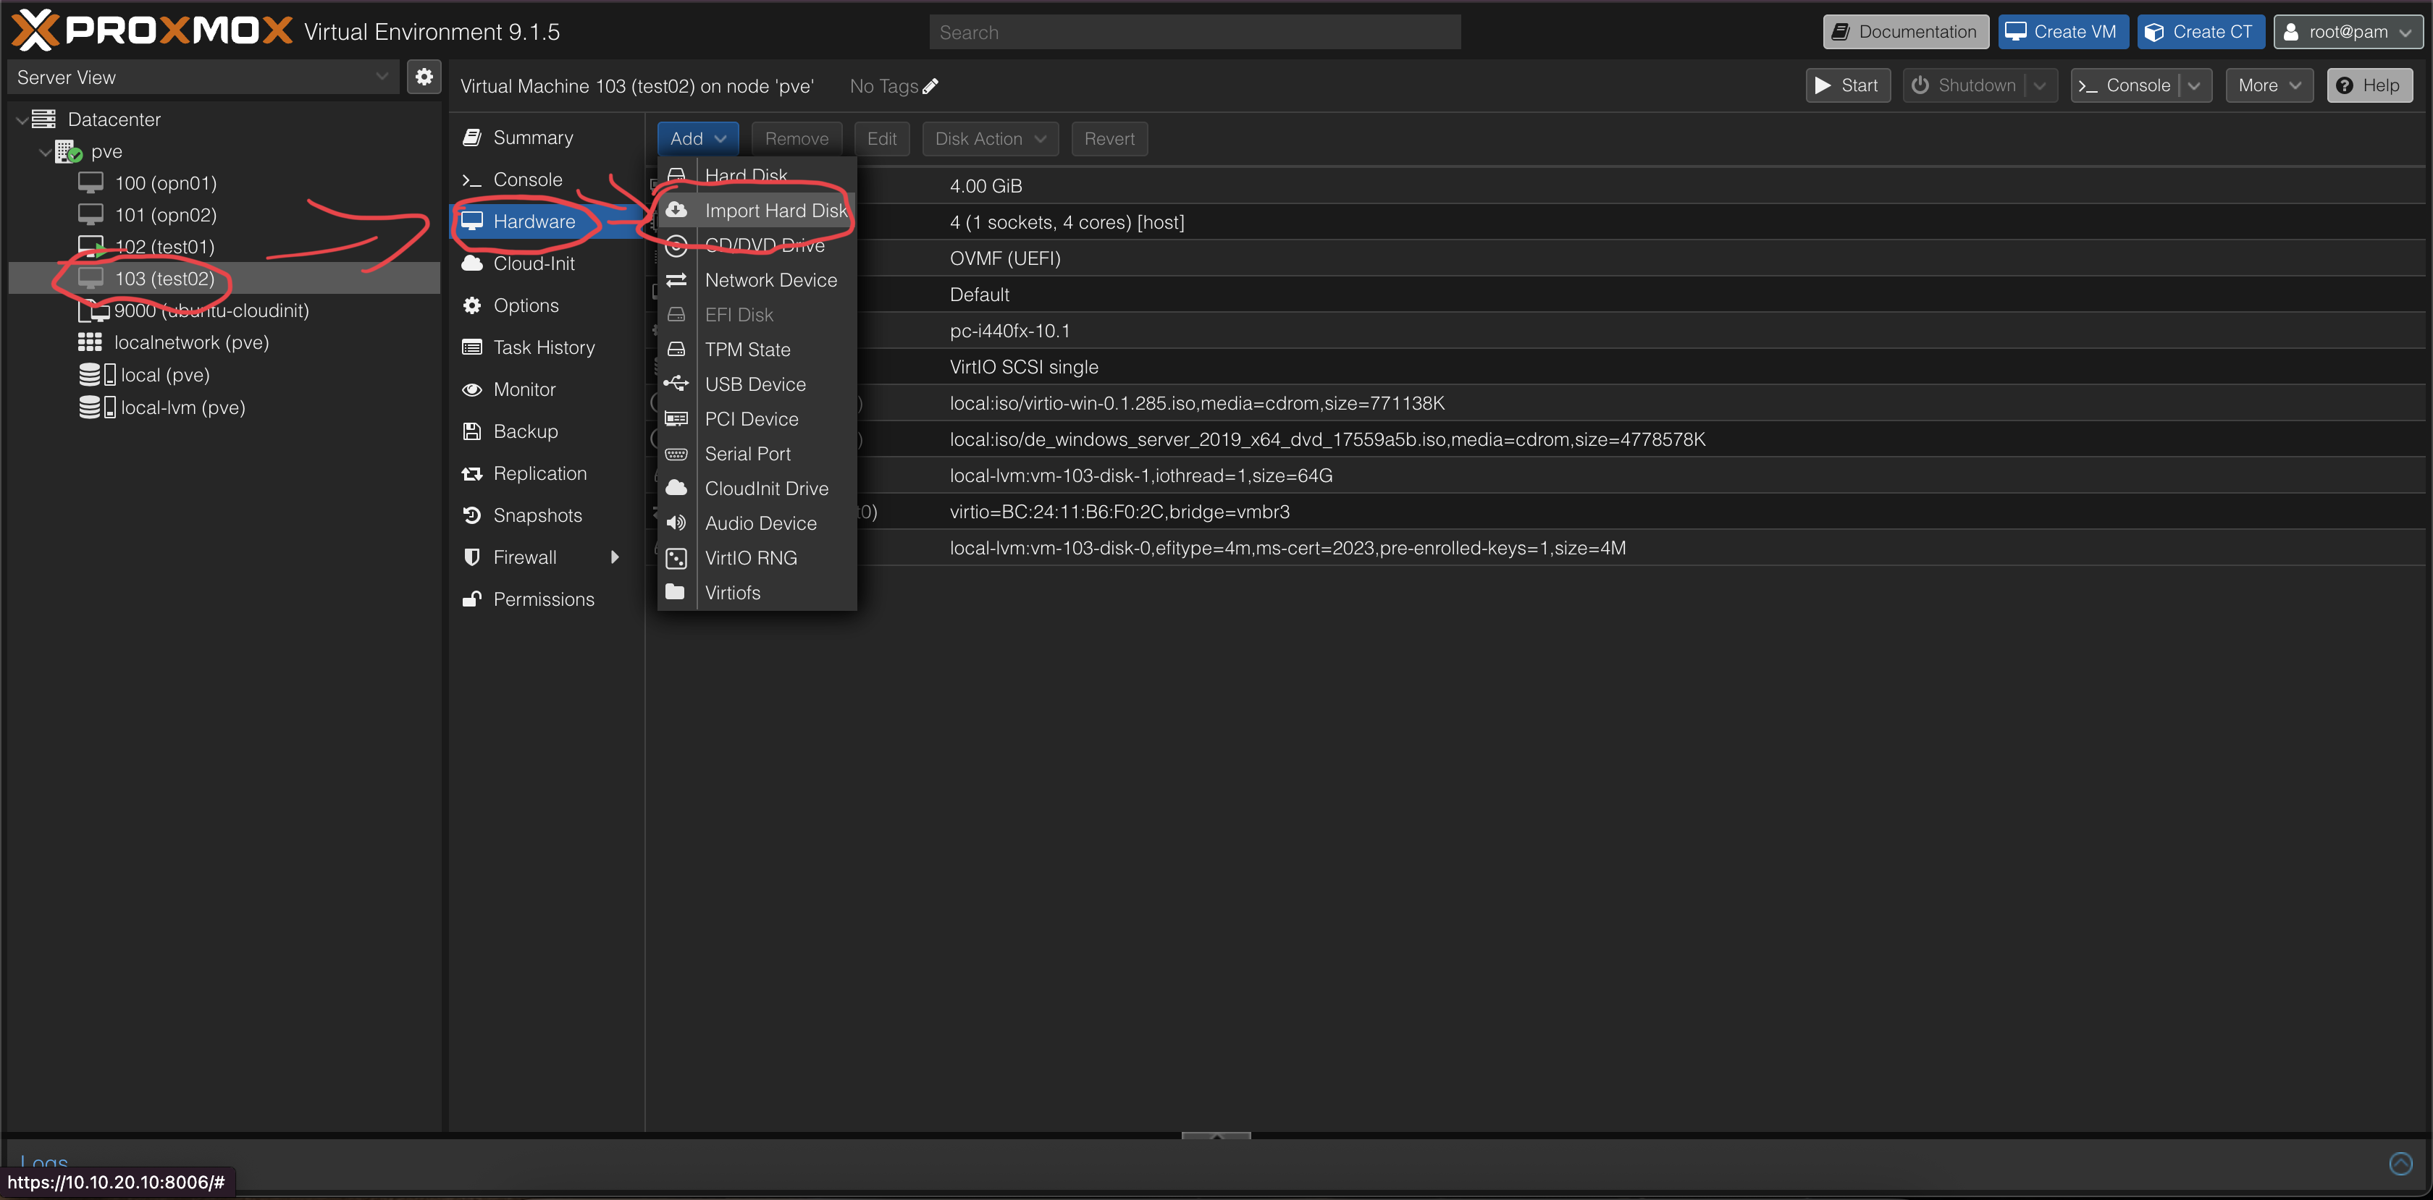Screen dimensions: 2433x1200
Task: Click the Replication retweet icon
Action: tap(472, 473)
